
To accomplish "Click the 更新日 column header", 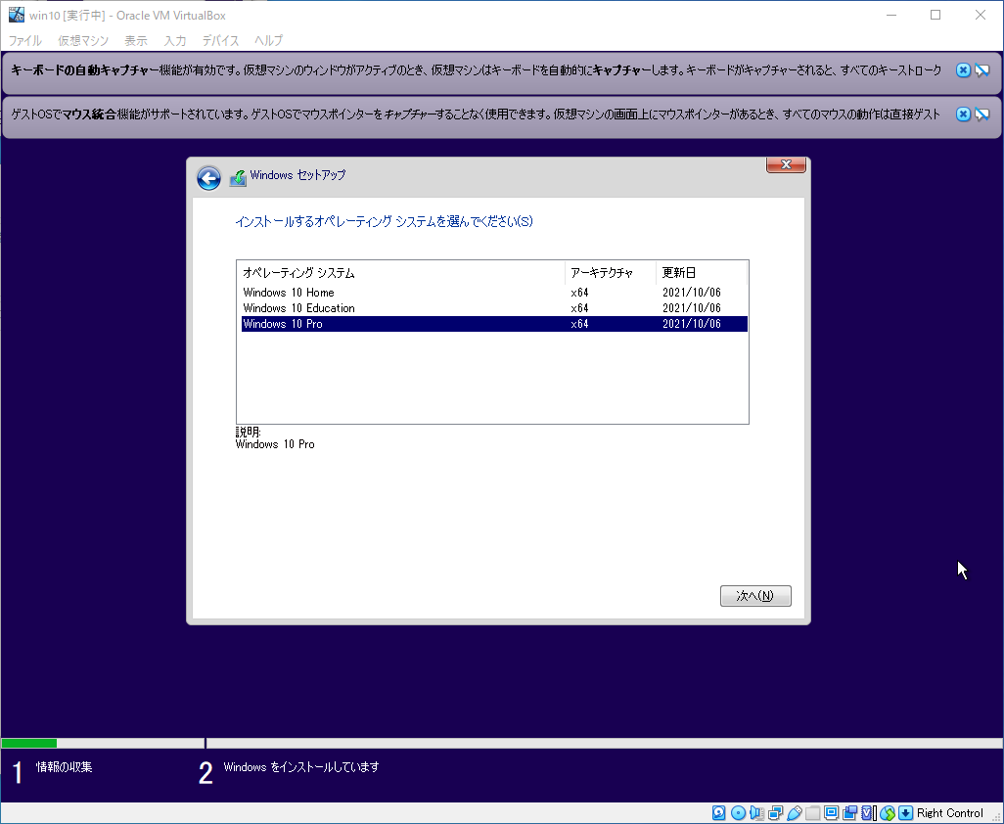I will [702, 273].
